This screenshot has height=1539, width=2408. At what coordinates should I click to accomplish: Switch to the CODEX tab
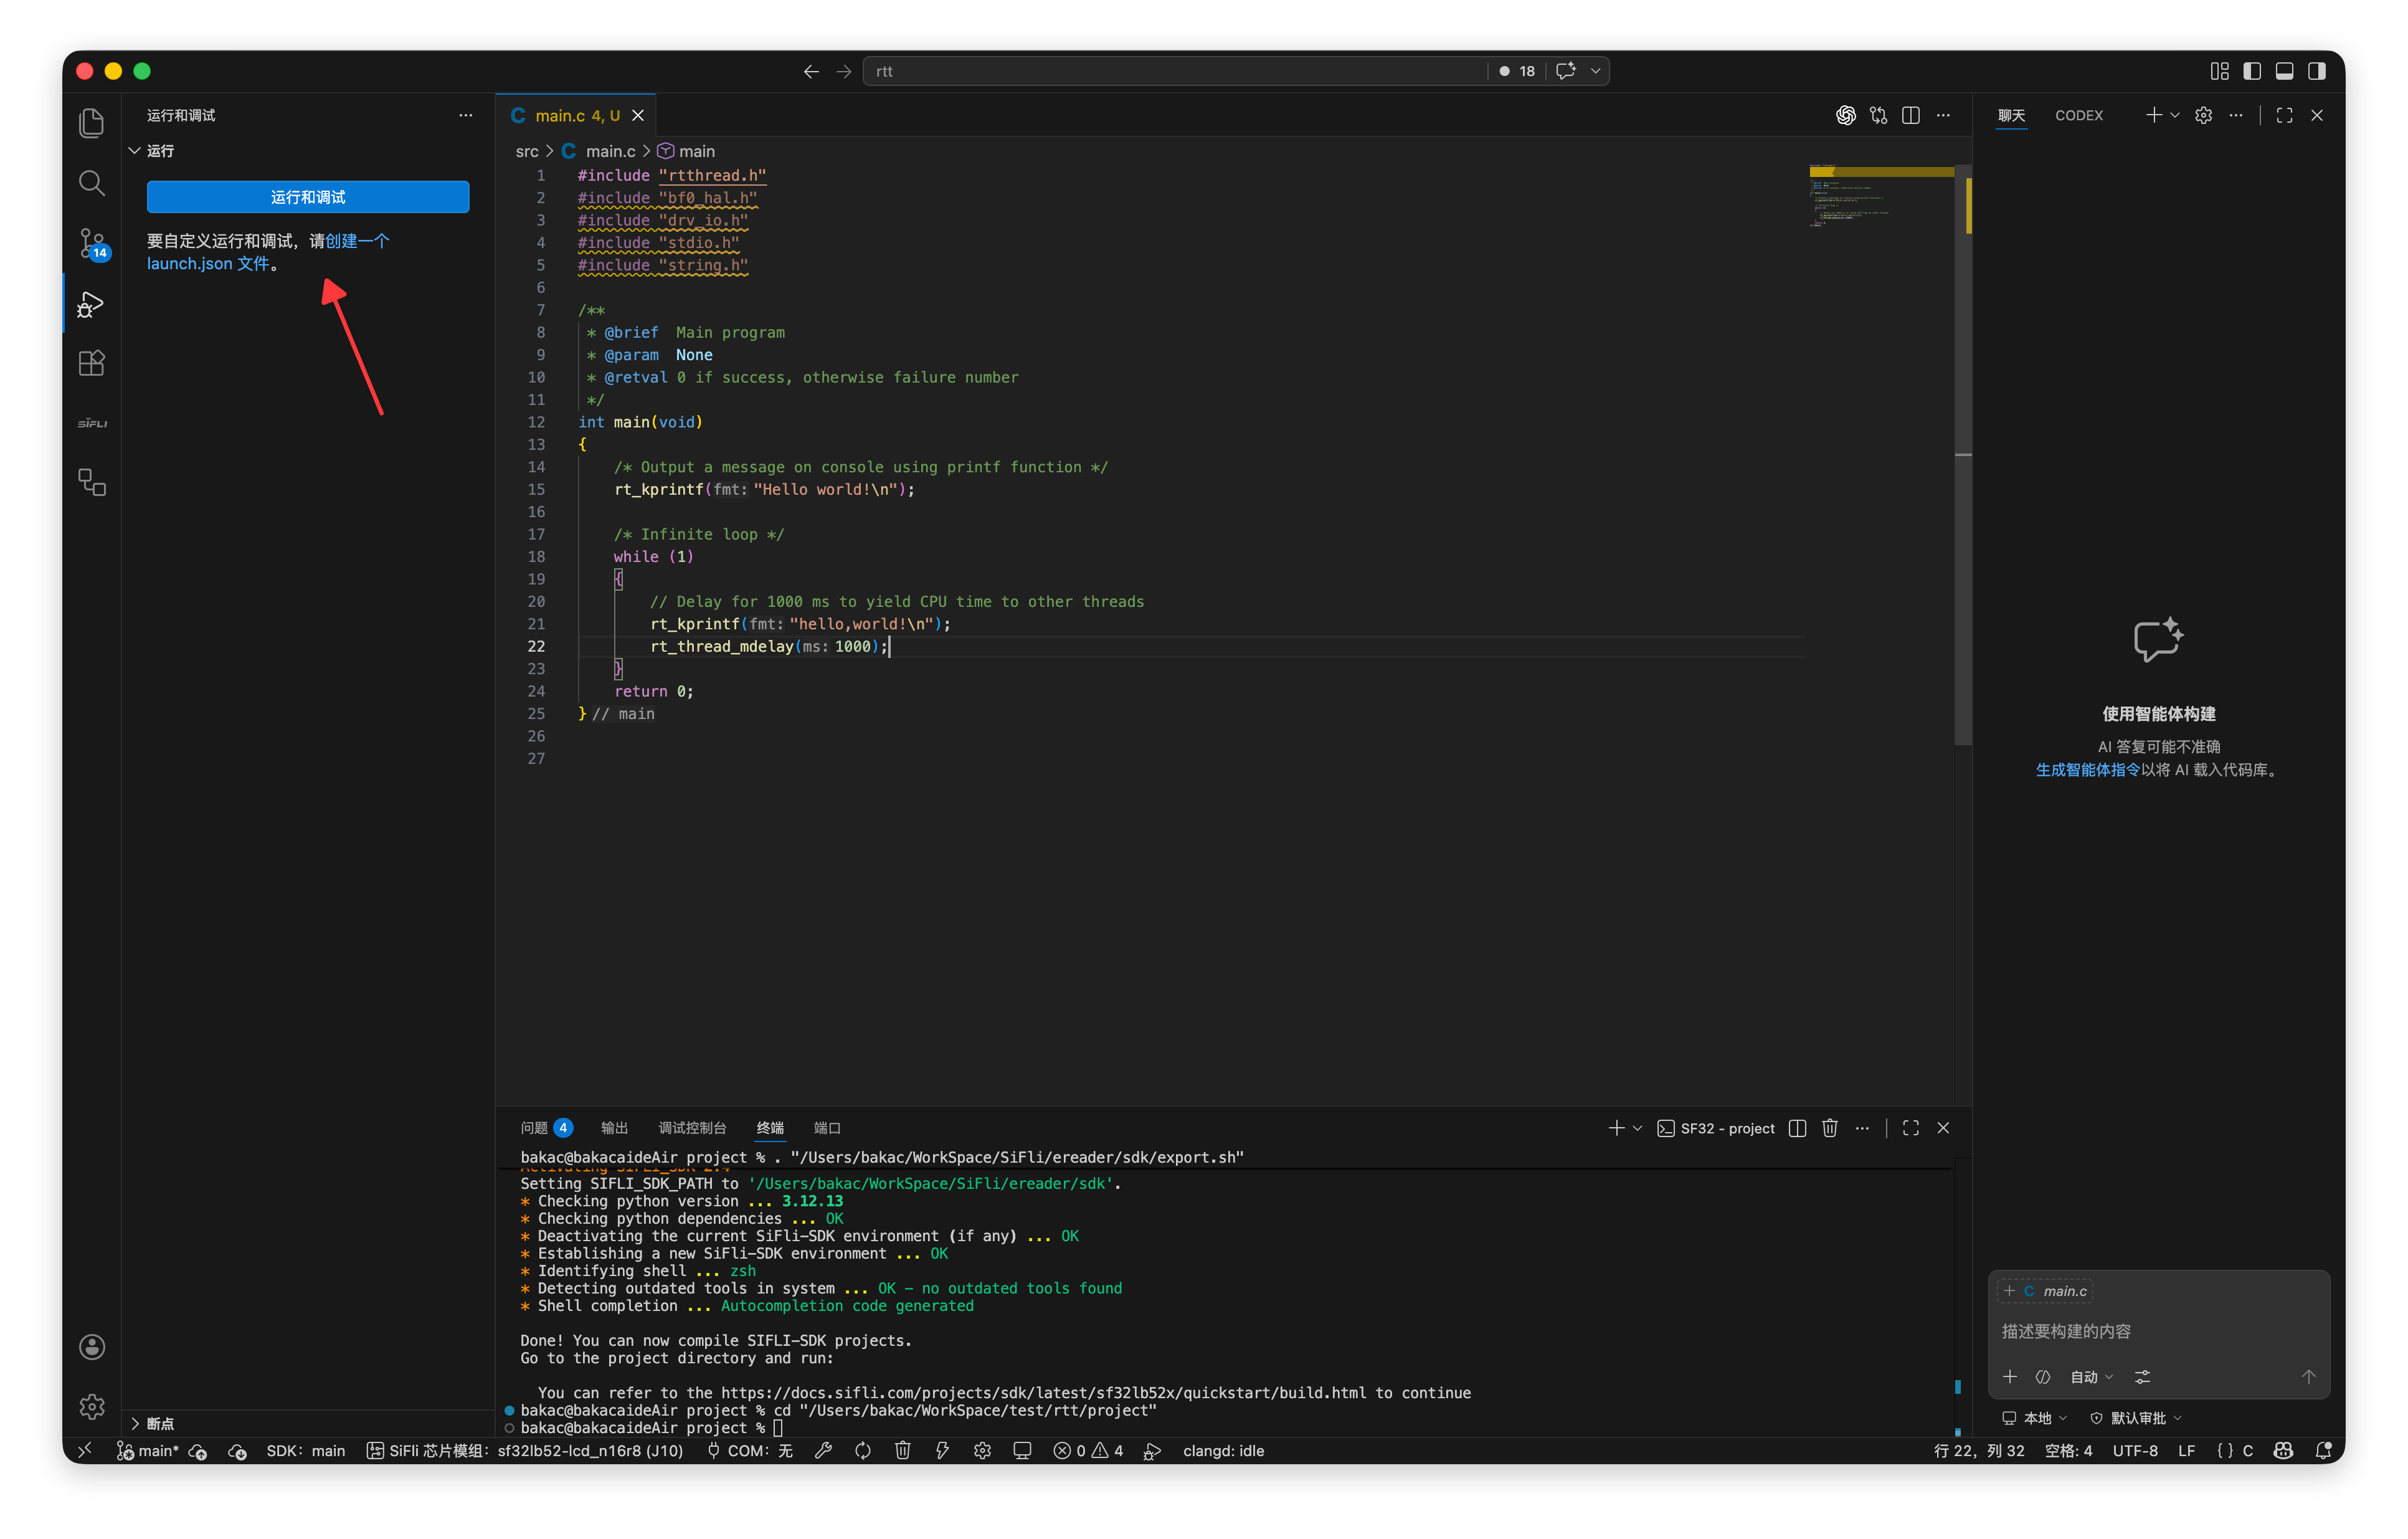pyautogui.click(x=2079, y=115)
